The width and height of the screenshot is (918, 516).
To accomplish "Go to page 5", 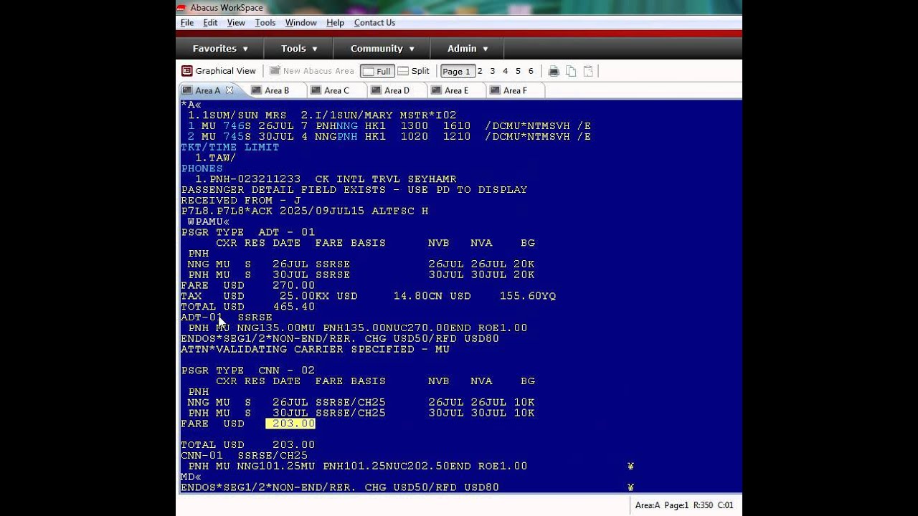I will pyautogui.click(x=518, y=71).
